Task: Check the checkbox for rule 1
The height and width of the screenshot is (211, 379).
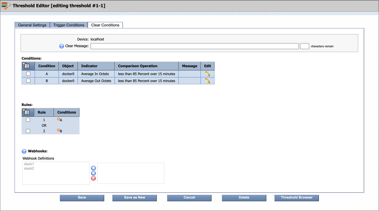Action: tap(28, 120)
